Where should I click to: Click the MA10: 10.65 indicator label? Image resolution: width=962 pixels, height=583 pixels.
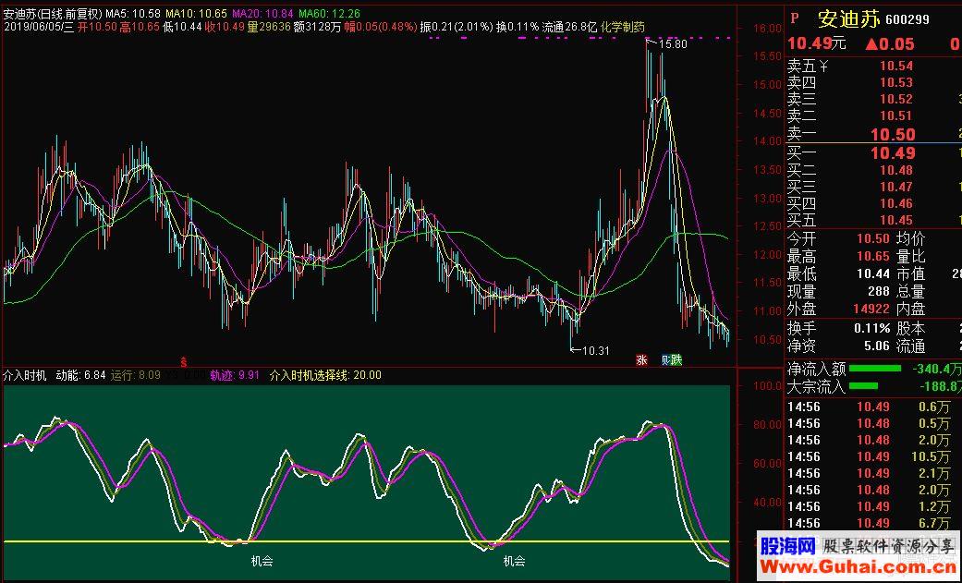click(196, 14)
